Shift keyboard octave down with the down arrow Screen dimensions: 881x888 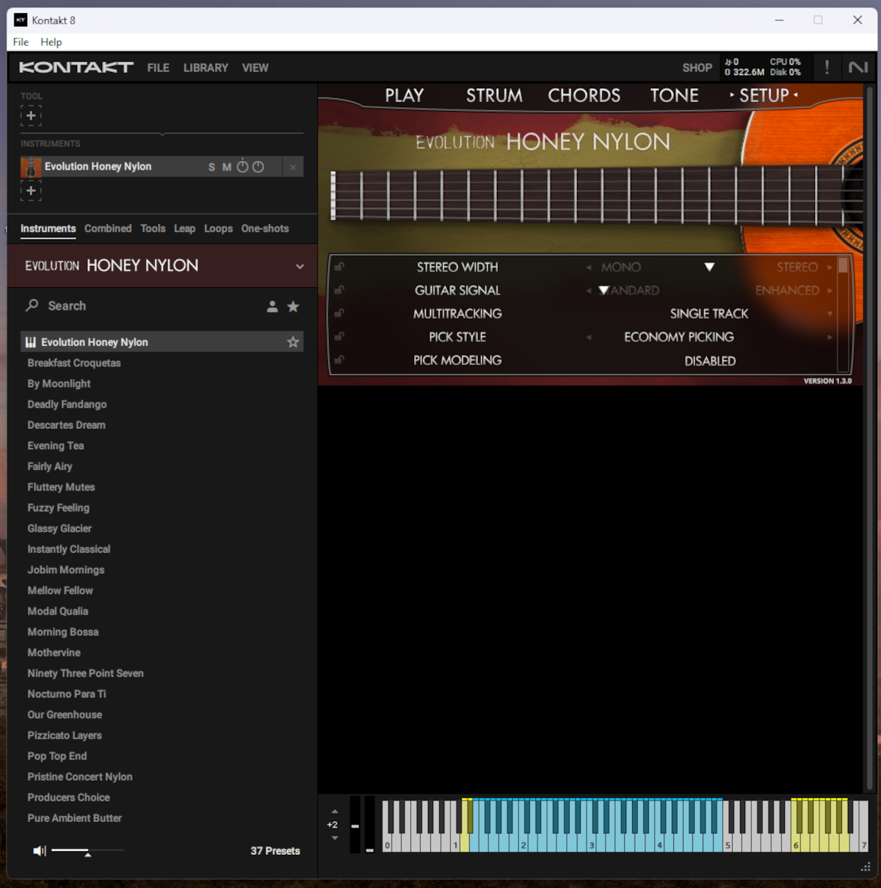335,838
